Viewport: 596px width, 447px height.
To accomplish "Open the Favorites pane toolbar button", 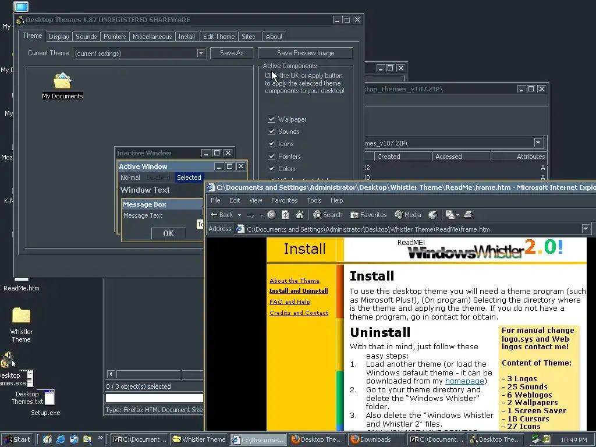I will tap(368, 215).
